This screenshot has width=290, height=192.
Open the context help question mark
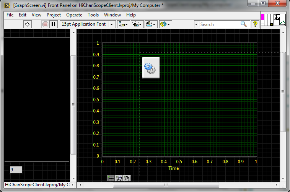click(256, 24)
